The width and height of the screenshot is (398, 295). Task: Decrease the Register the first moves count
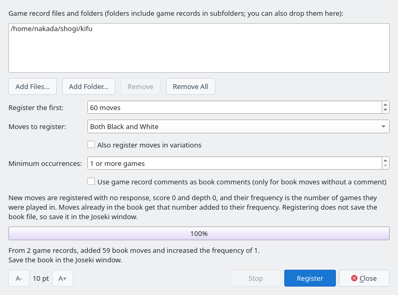coord(385,110)
